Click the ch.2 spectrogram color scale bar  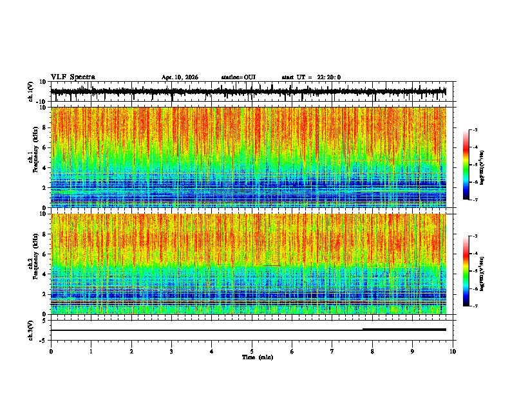point(466,271)
